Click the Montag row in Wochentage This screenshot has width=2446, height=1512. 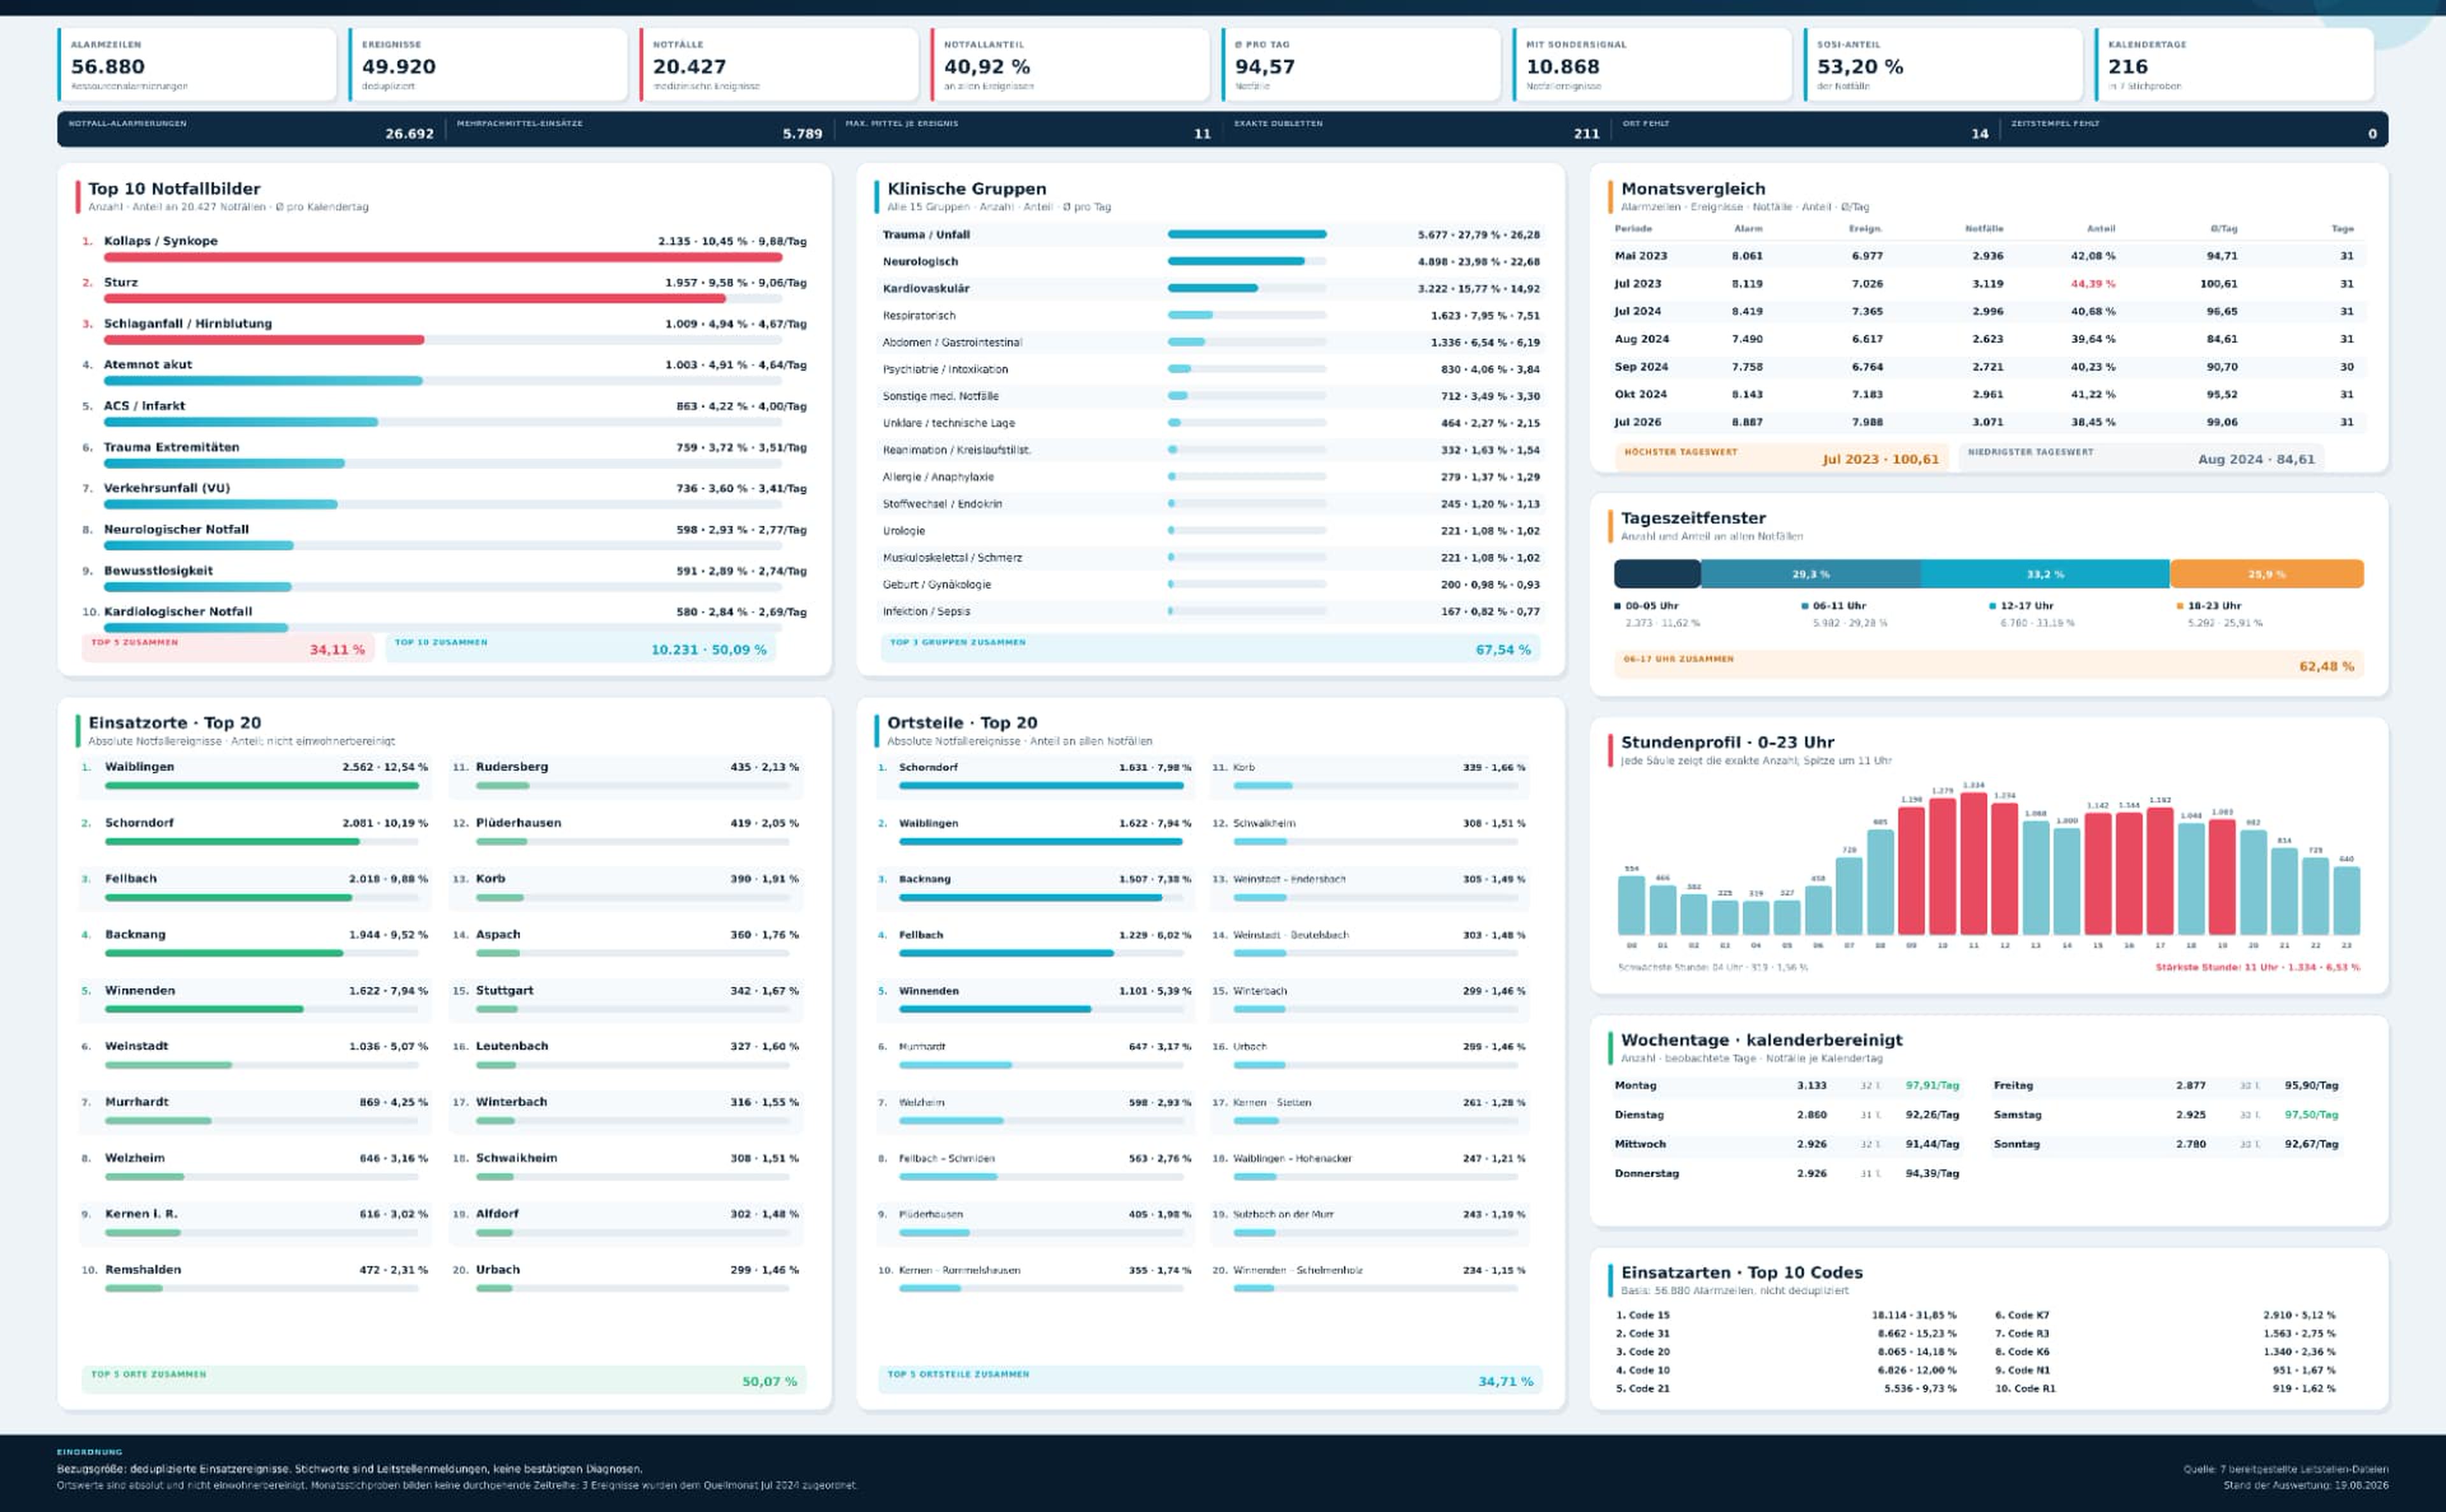(1787, 1085)
